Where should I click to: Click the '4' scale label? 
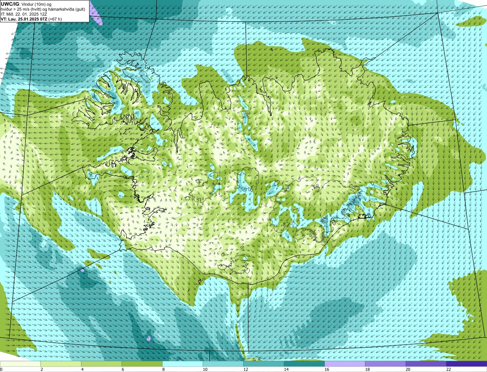[82, 369]
